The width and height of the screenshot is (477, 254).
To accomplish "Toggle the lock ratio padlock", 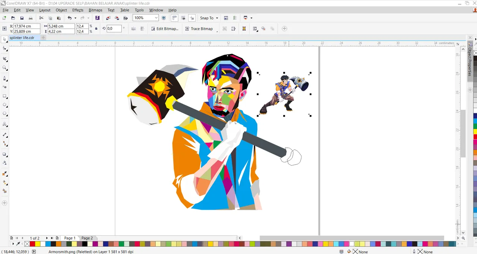I will [96, 29].
